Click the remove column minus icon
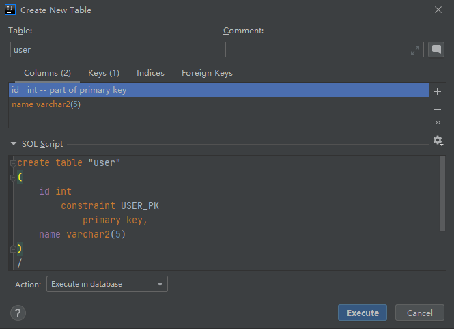Viewport: 454px width, 329px height. [438, 109]
